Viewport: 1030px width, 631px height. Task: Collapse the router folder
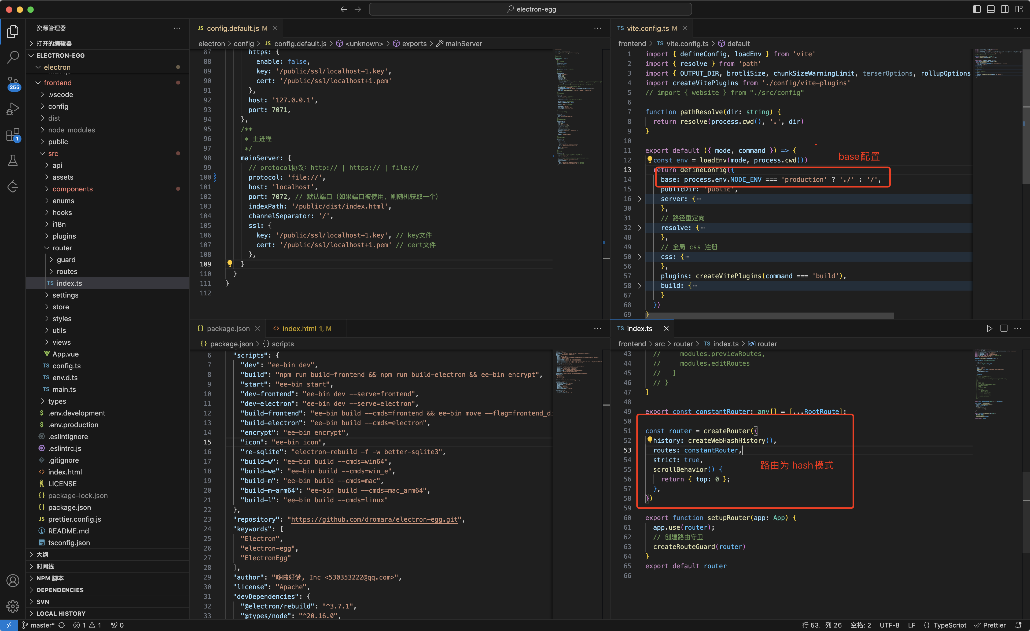pos(47,248)
